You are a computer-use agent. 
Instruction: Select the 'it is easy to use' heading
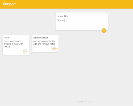tap(40, 38)
